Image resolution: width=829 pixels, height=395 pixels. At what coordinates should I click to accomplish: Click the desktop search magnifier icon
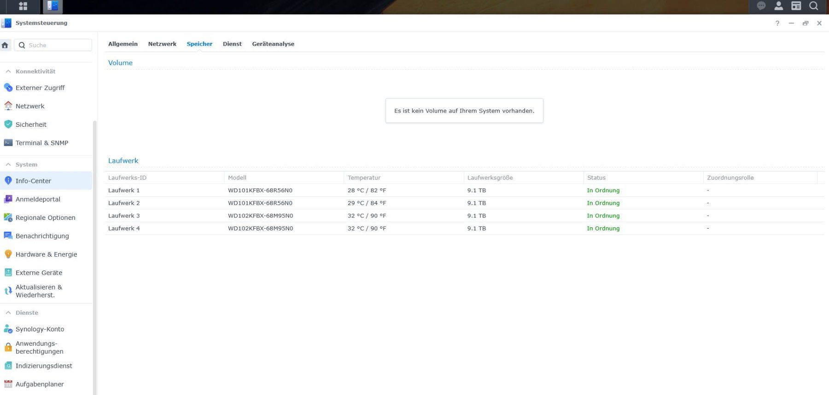(x=814, y=6)
